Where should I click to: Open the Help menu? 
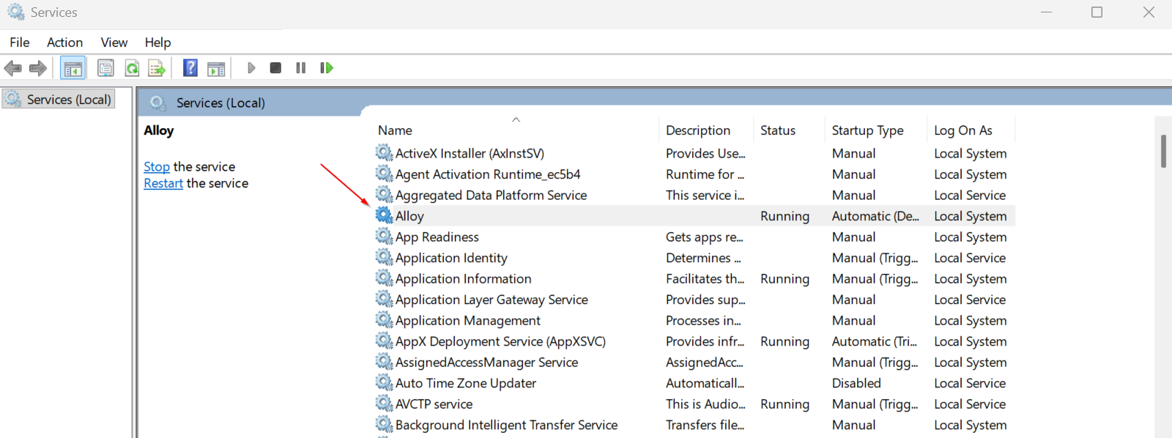point(157,42)
